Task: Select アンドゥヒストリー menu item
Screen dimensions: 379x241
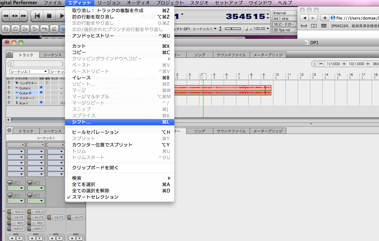Action: click(x=120, y=36)
